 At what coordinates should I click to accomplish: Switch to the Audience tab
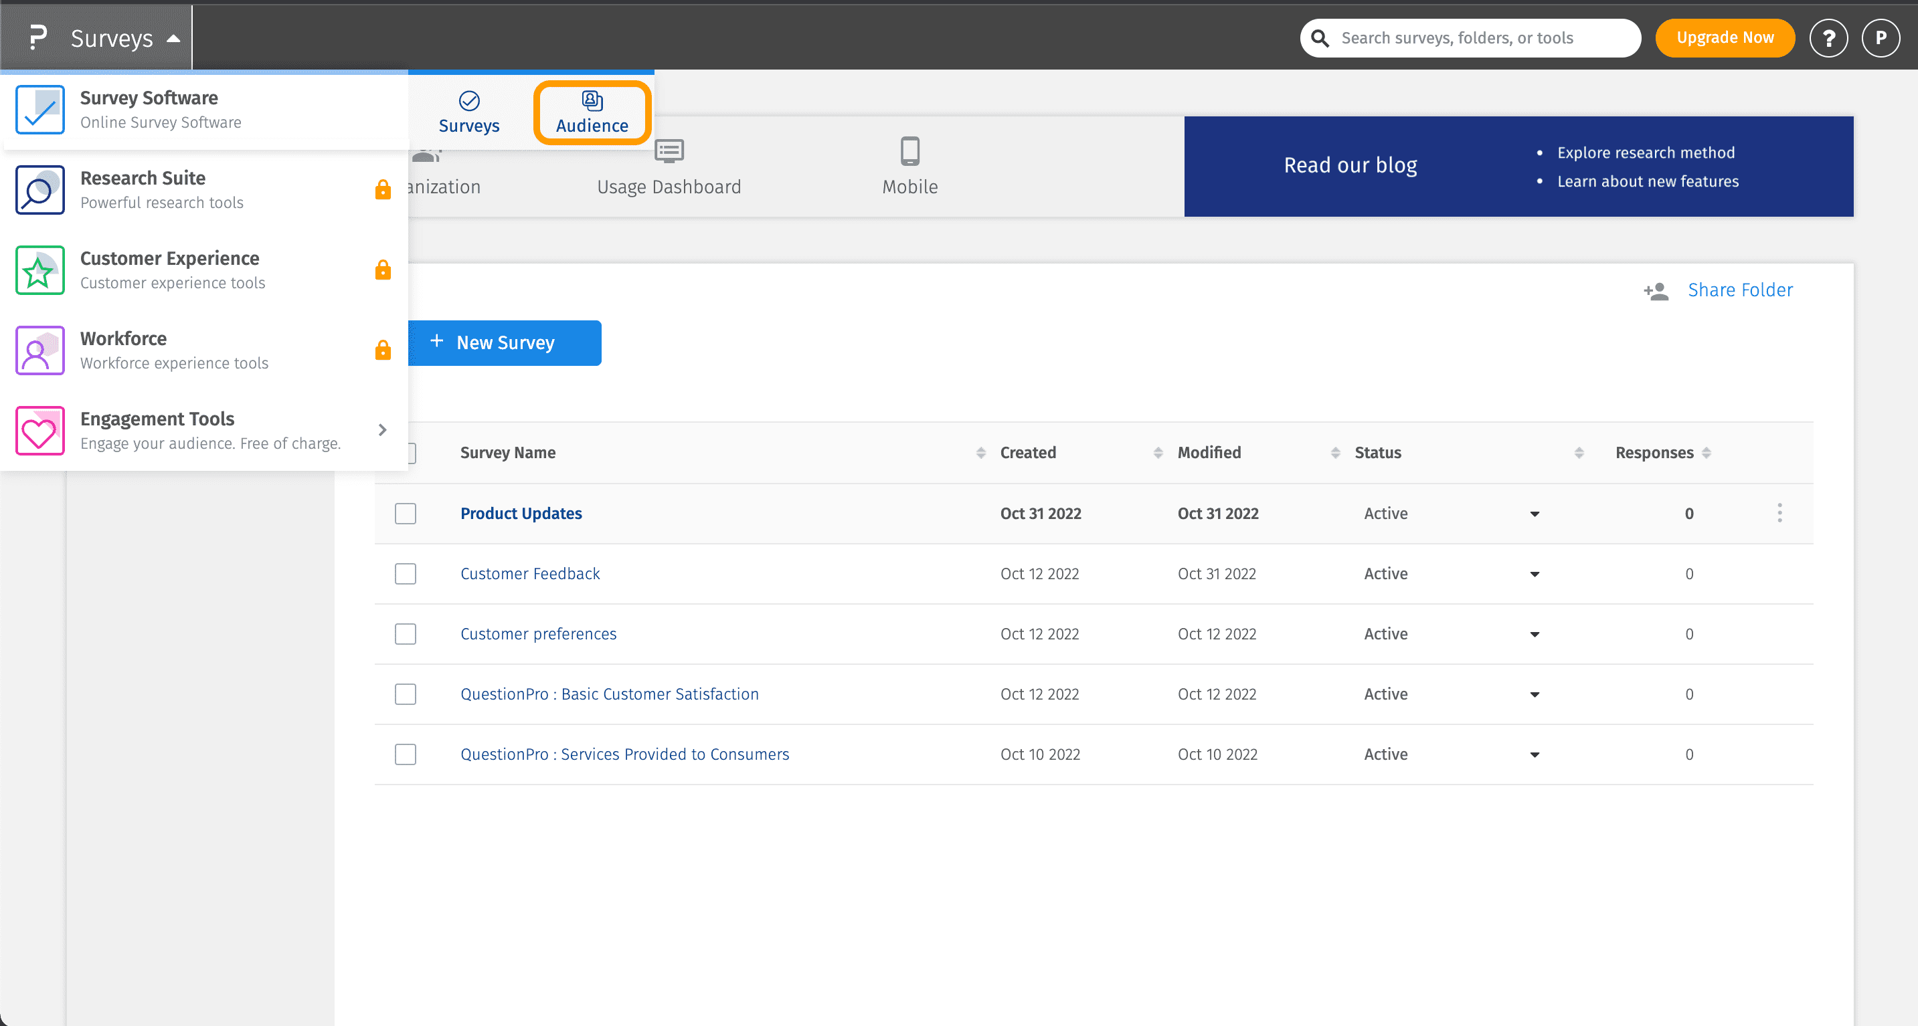(592, 112)
